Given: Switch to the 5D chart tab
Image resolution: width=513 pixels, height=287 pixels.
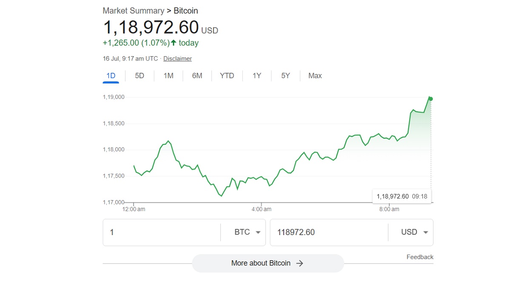Looking at the screenshot, I should [140, 76].
